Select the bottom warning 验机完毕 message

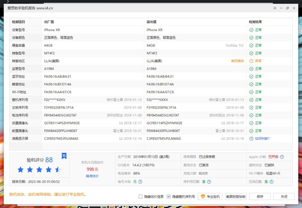point(47,194)
